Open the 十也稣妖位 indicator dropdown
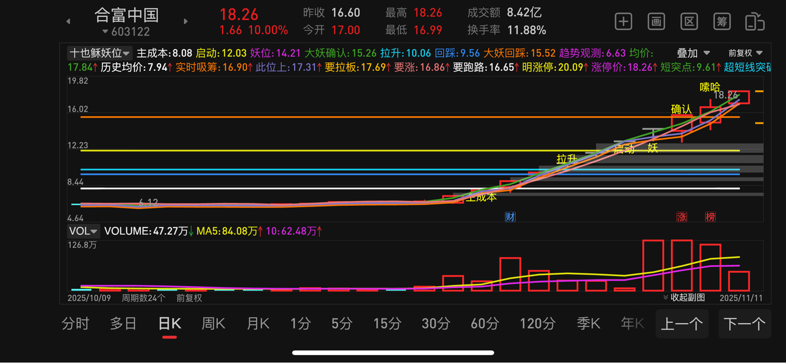This screenshot has width=786, height=363. (99, 53)
